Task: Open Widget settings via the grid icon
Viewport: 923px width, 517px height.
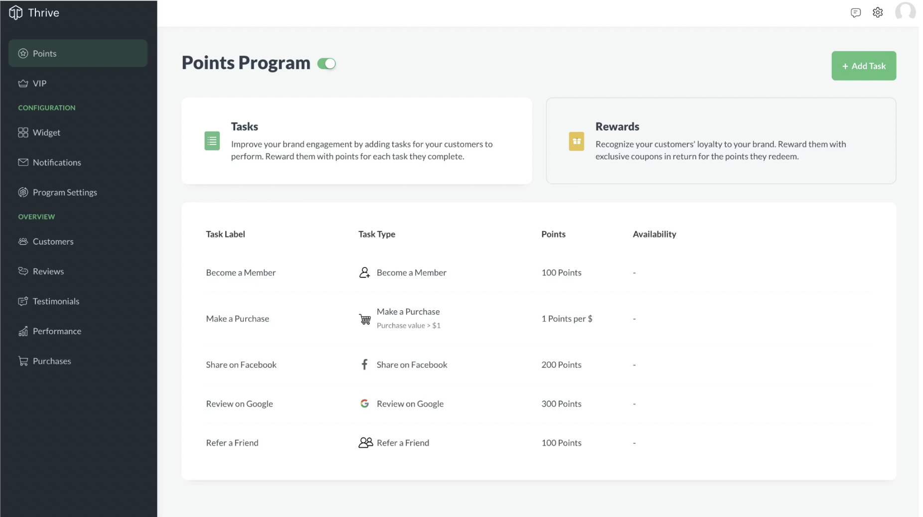Action: pyautogui.click(x=23, y=132)
